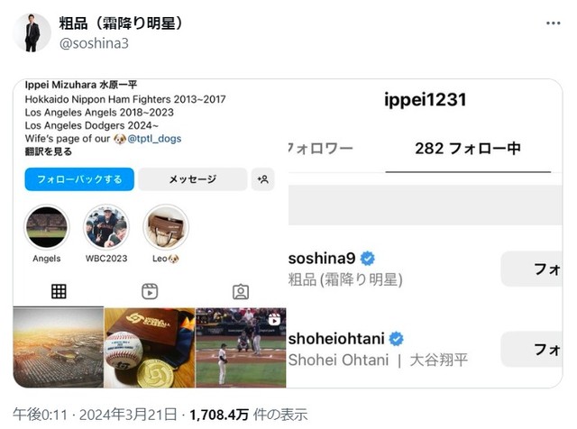
Task: Open the soshina9 account entry
Action: point(345,269)
